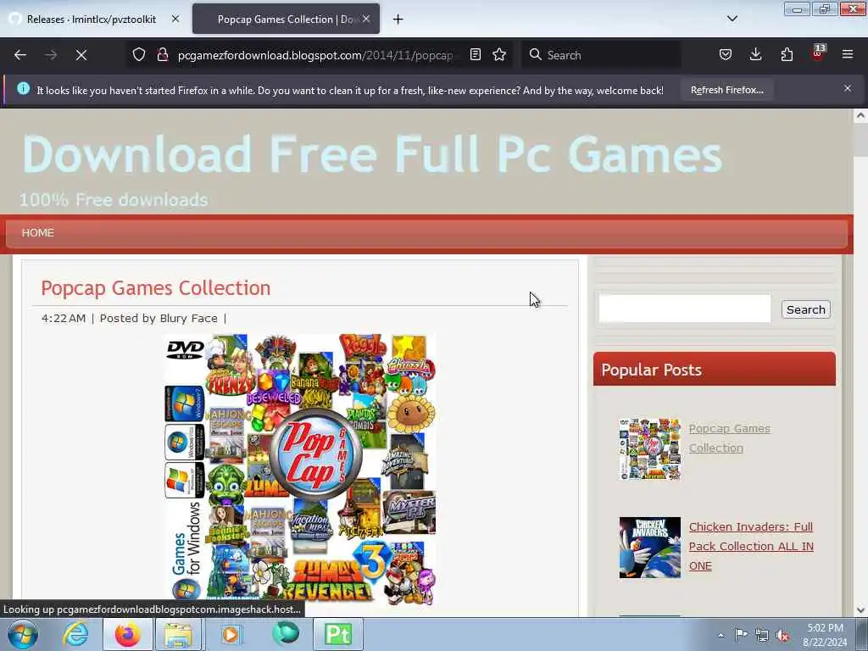The height and width of the screenshot is (651, 868).
Task: Click '100% Free downloads' tagline
Action: 114,200
